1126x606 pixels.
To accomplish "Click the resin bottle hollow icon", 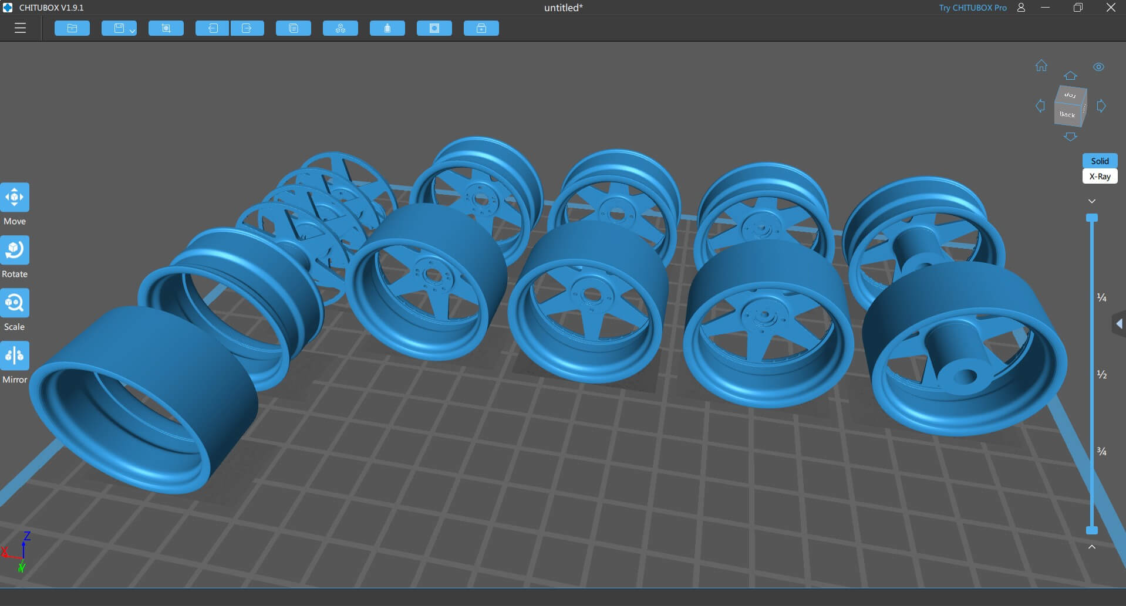I will pyautogui.click(x=387, y=28).
